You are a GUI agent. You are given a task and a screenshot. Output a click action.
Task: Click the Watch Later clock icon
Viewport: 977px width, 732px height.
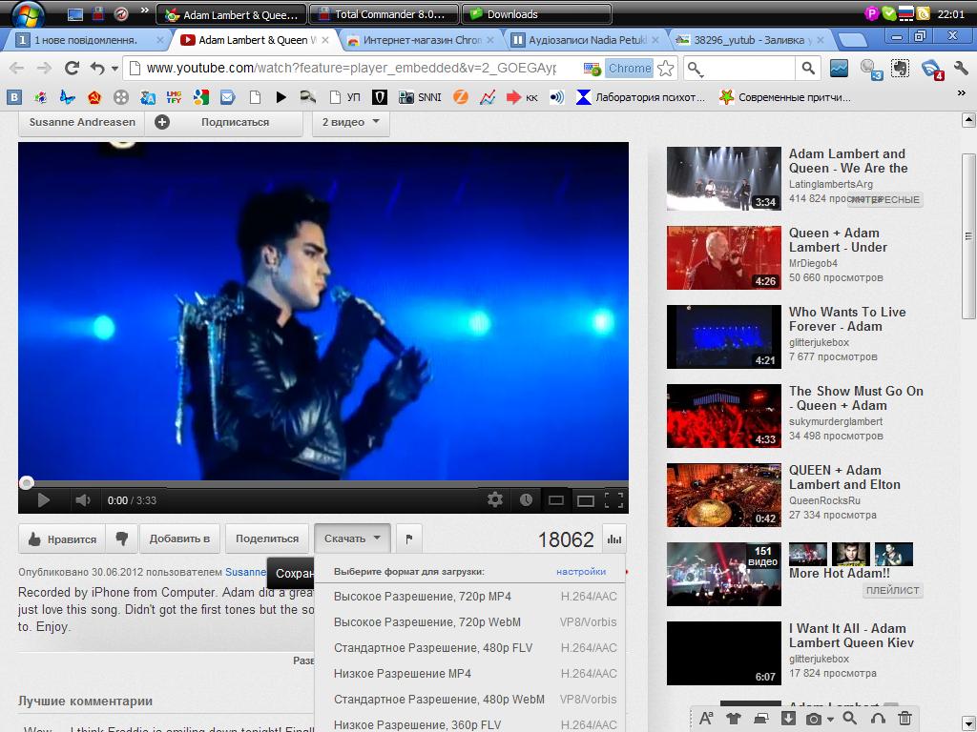point(526,499)
